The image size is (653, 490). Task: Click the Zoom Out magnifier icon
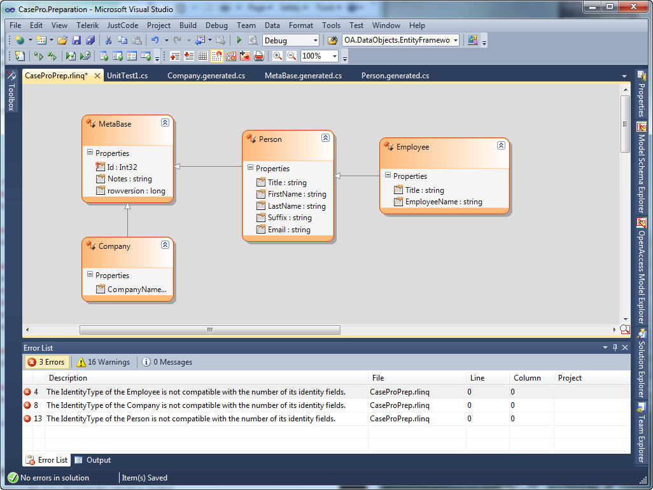(291, 56)
